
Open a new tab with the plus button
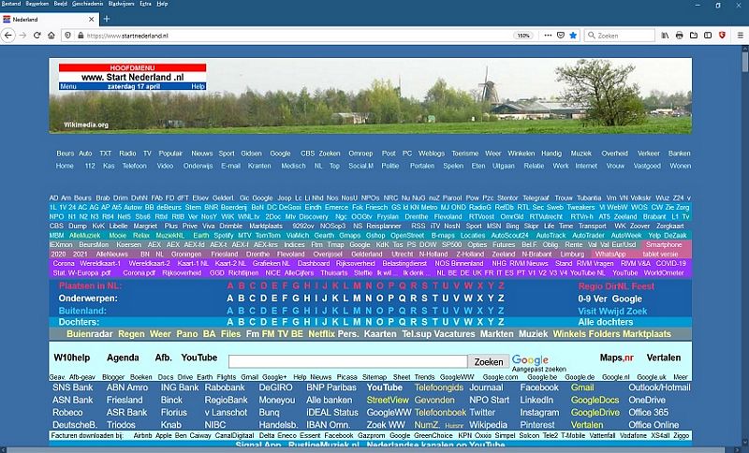click(107, 19)
